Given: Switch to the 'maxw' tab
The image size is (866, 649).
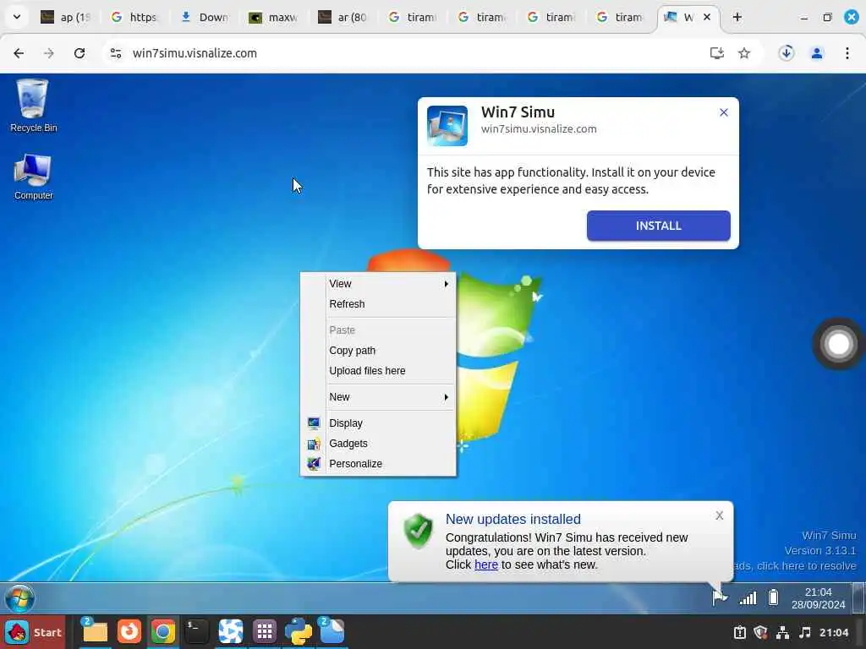Looking at the screenshot, I should [x=275, y=17].
